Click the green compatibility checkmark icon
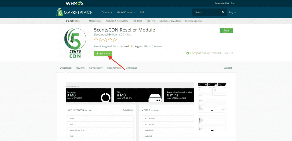The image size is (292, 141). [x=188, y=53]
